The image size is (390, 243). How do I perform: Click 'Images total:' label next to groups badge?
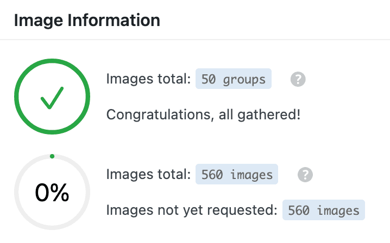[148, 79]
